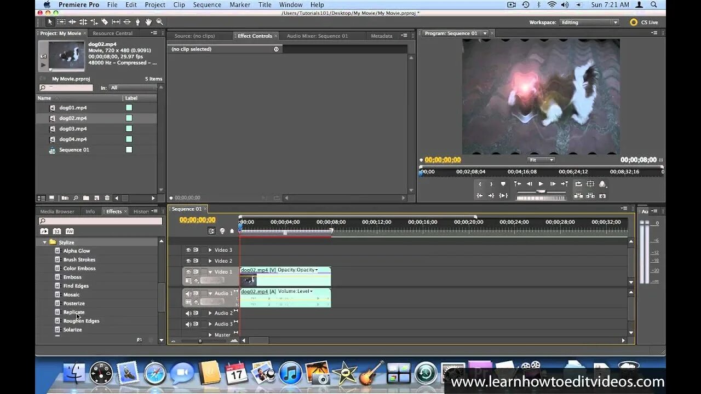This screenshot has height=394, width=701.
Task: Expand the Video 3 track
Action: [210, 250]
